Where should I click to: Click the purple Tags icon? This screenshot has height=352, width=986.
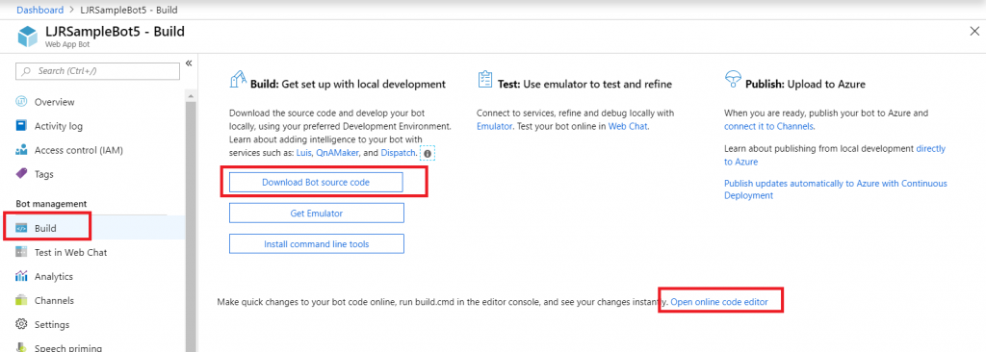[21, 174]
